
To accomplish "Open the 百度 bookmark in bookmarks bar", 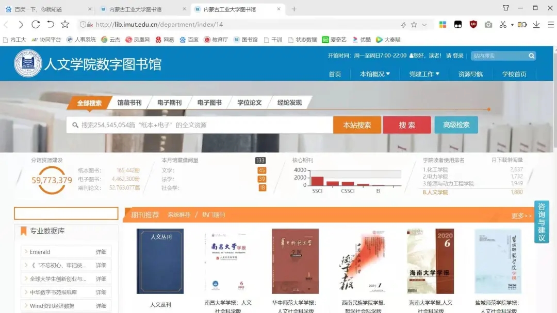I will [x=189, y=40].
